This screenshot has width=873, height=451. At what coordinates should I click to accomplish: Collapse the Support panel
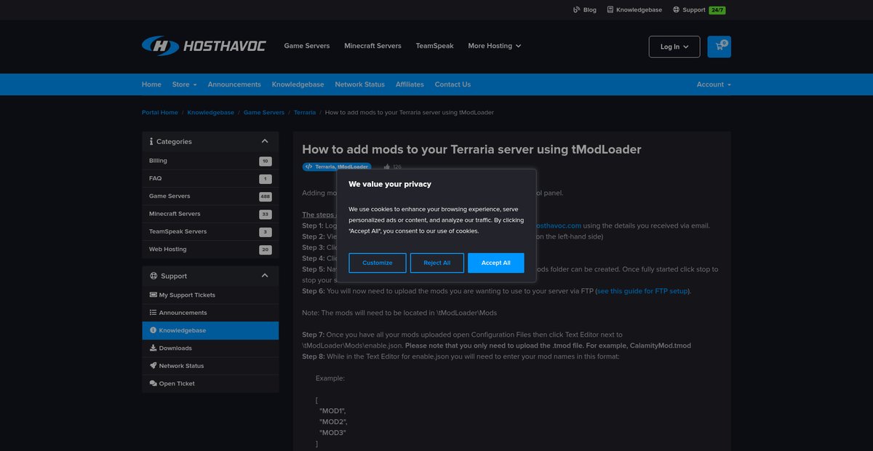[265, 276]
